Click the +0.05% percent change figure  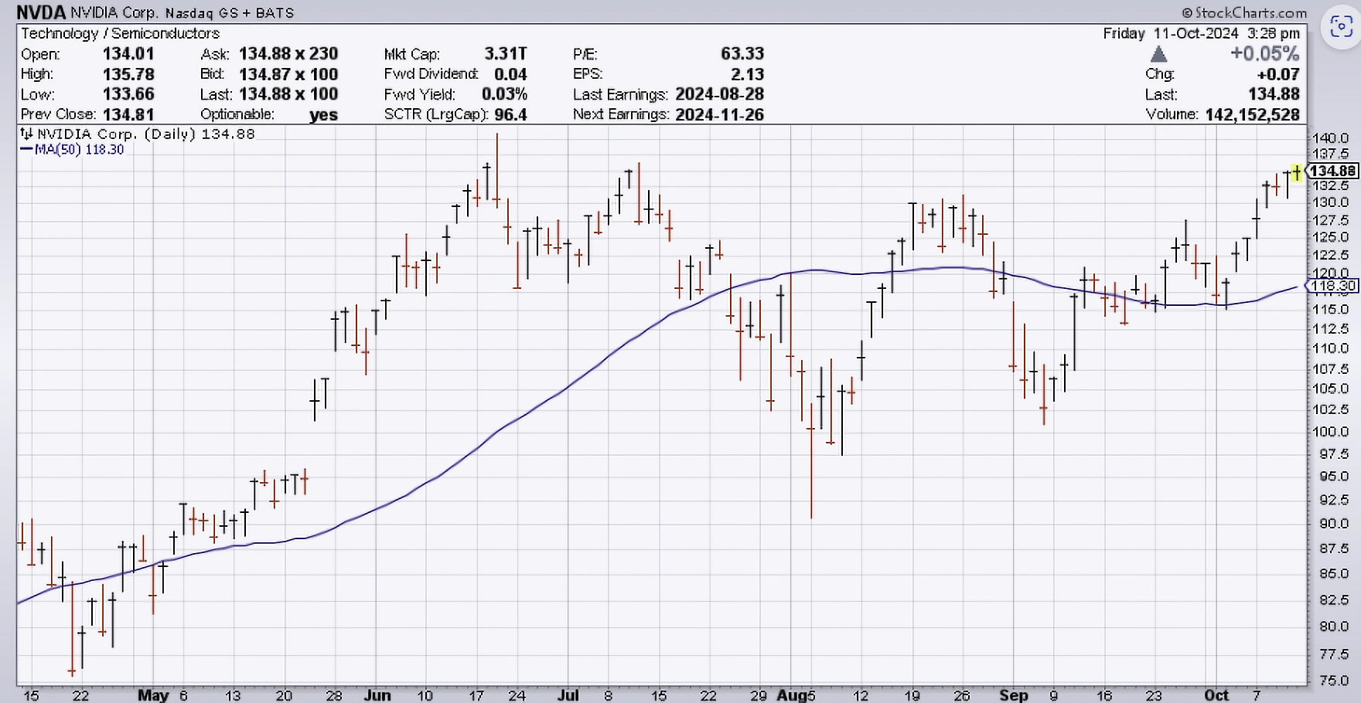click(x=1264, y=54)
